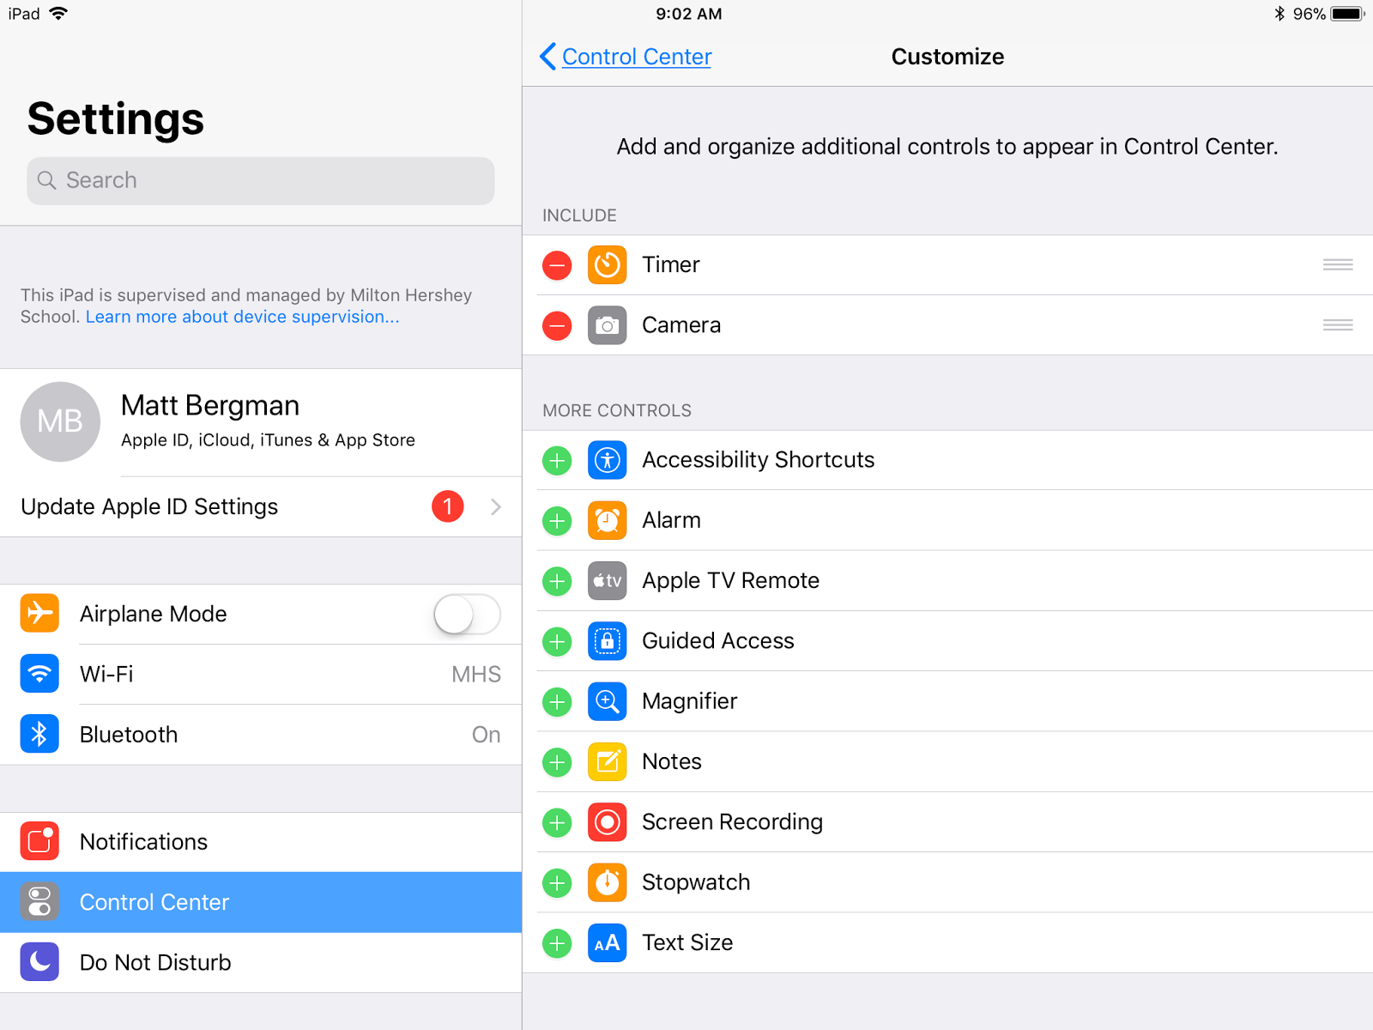The height and width of the screenshot is (1030, 1373).
Task: Toggle Airplane Mode on
Action: click(x=466, y=614)
